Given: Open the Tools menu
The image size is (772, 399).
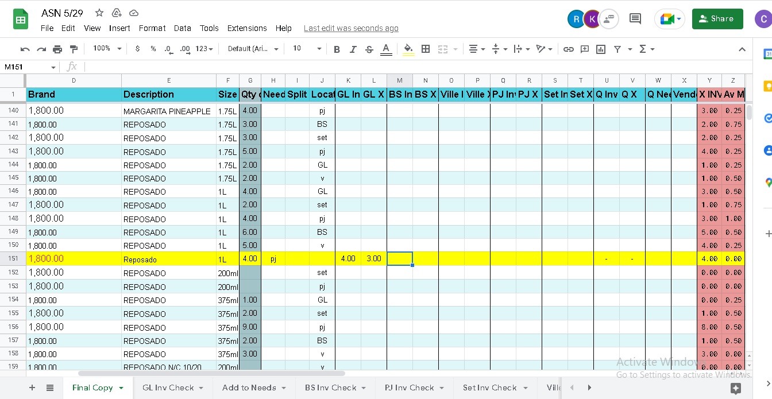Looking at the screenshot, I should [x=209, y=28].
